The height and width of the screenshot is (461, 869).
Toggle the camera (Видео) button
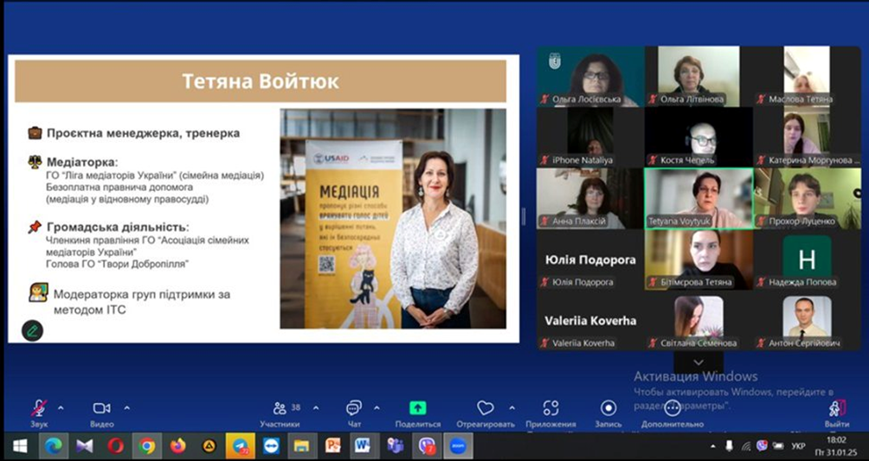101,408
